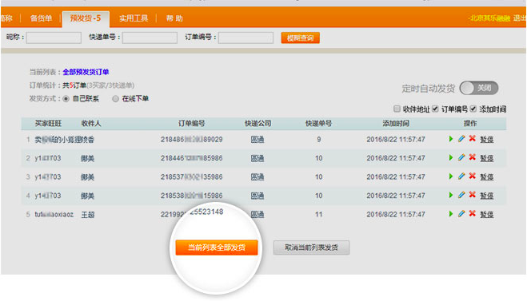Click the timestamp in row 2
527x301 pixels.
(x=396, y=158)
